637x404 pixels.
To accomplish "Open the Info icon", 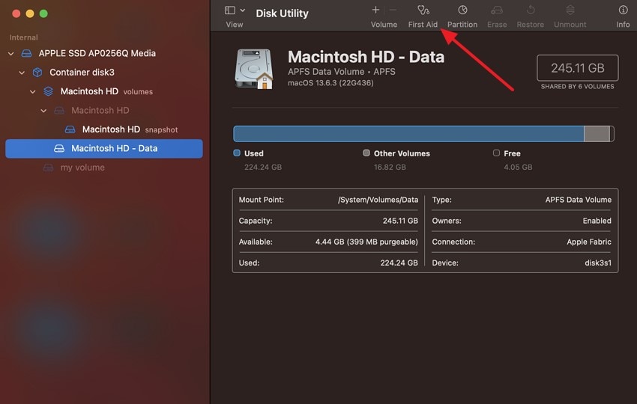I will coord(624,10).
